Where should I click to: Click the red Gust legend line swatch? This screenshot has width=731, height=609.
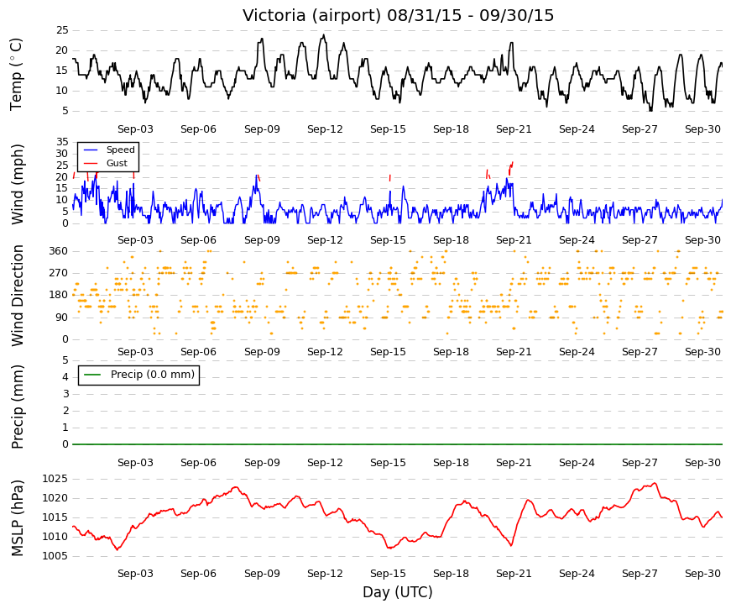click(x=90, y=164)
